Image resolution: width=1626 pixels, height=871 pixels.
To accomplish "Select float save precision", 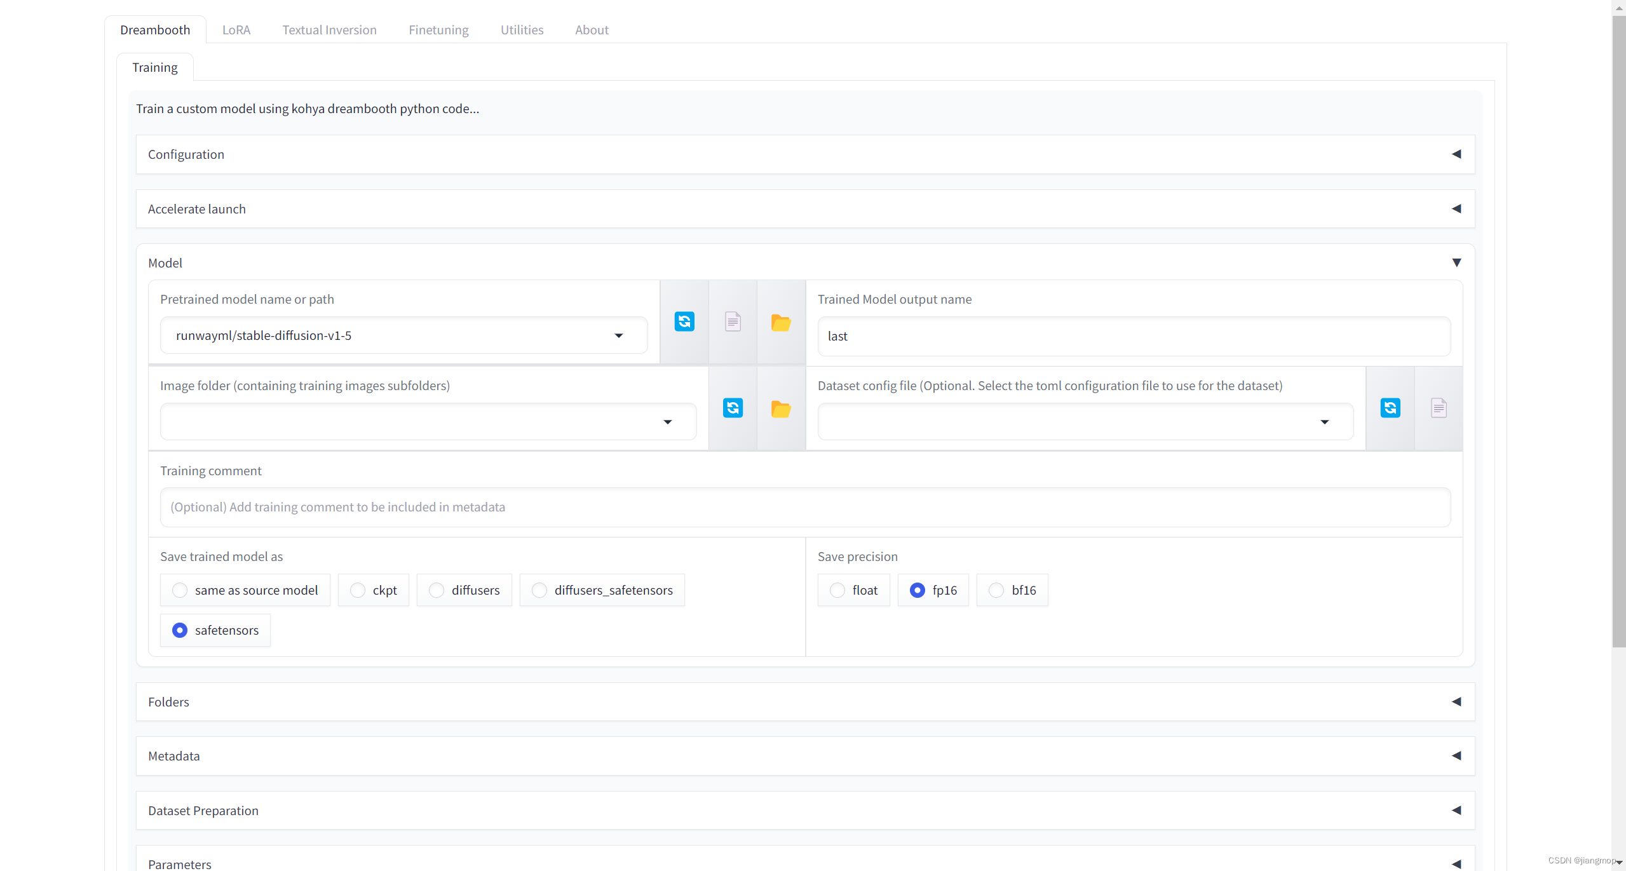I will click(x=837, y=590).
